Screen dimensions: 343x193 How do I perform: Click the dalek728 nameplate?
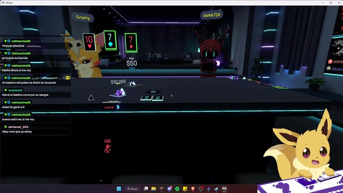212,15
